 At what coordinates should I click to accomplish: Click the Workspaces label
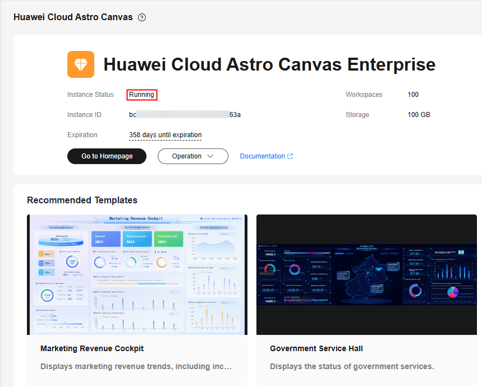click(364, 95)
